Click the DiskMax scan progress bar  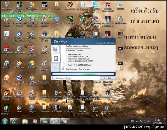pyautogui.click(x=83, y=74)
